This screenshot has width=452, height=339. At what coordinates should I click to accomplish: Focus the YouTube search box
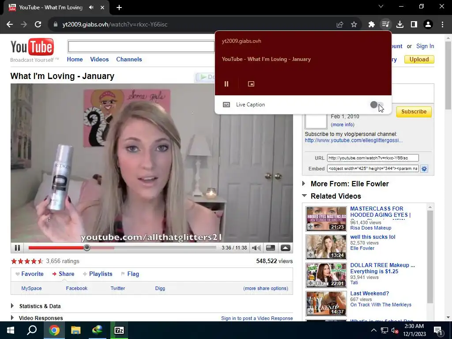click(141, 46)
